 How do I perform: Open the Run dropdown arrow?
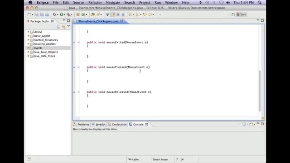tap(64, 14)
